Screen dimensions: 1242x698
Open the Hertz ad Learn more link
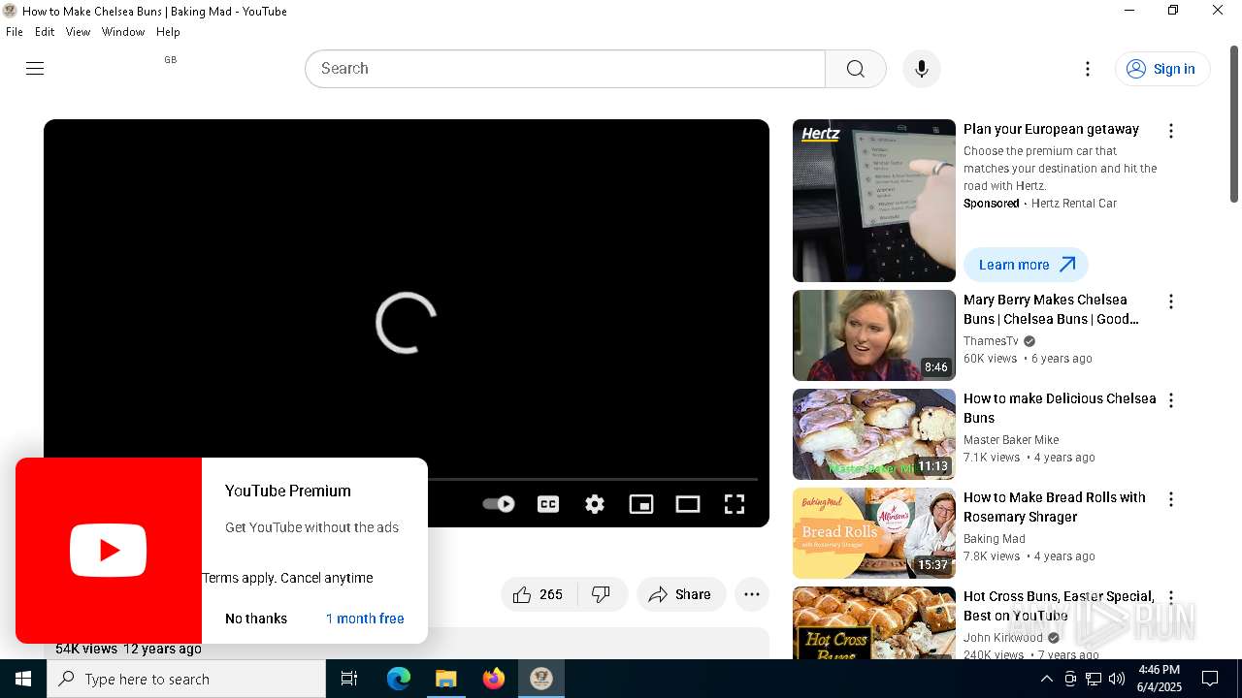point(1026,265)
